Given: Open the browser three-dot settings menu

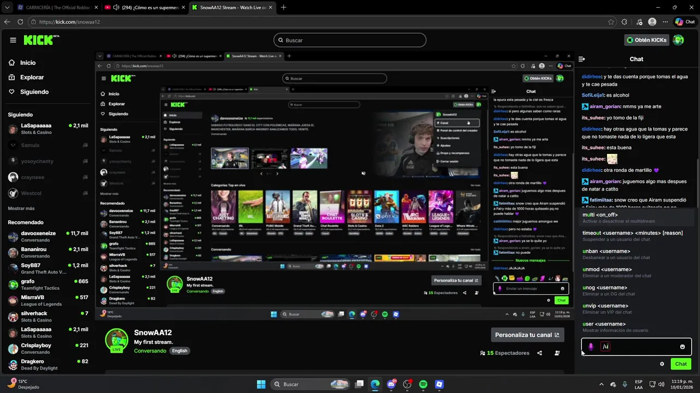Looking at the screenshot, I should (x=666, y=22).
